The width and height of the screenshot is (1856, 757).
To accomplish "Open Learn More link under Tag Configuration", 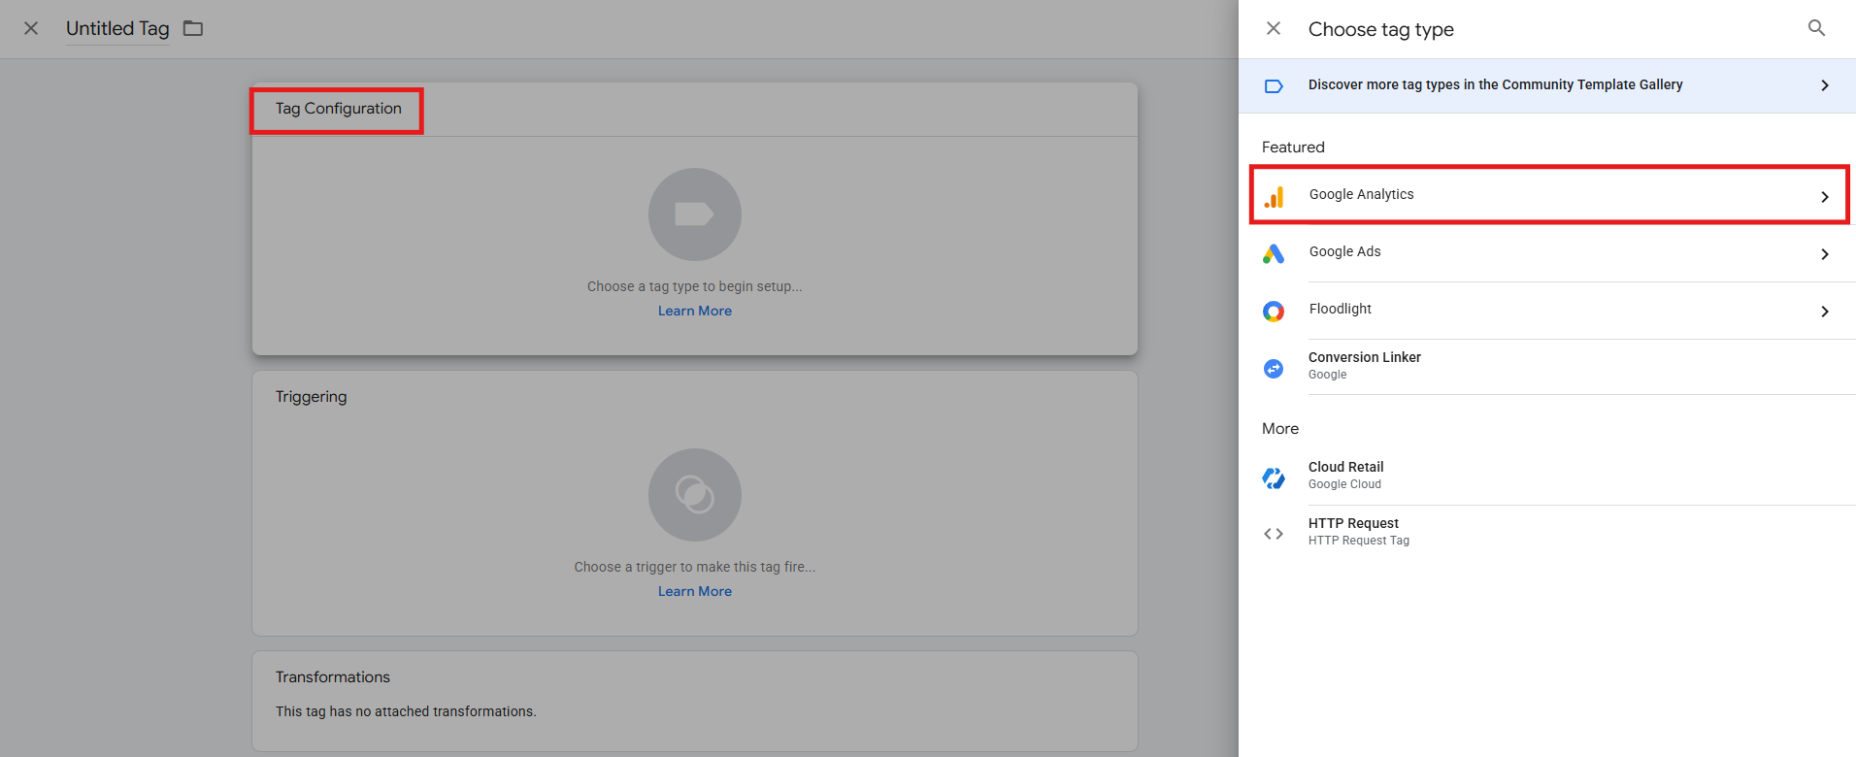I will tap(695, 311).
